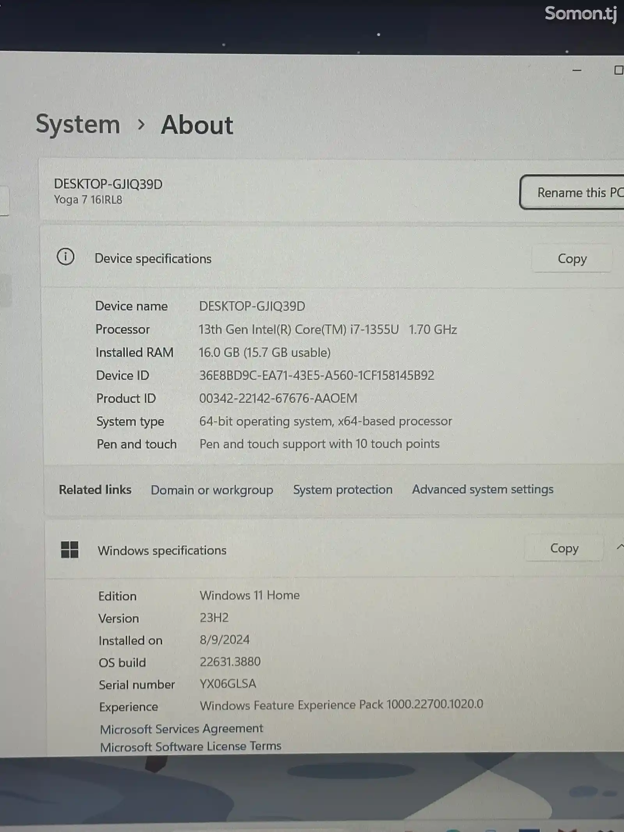The width and height of the screenshot is (624, 832).
Task: Select the Processor value i7-1355U
Action: coord(328,330)
